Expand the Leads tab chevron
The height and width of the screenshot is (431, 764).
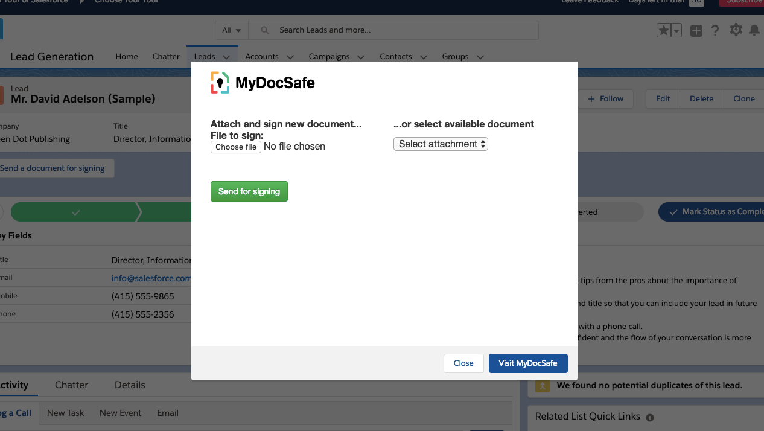(x=226, y=57)
